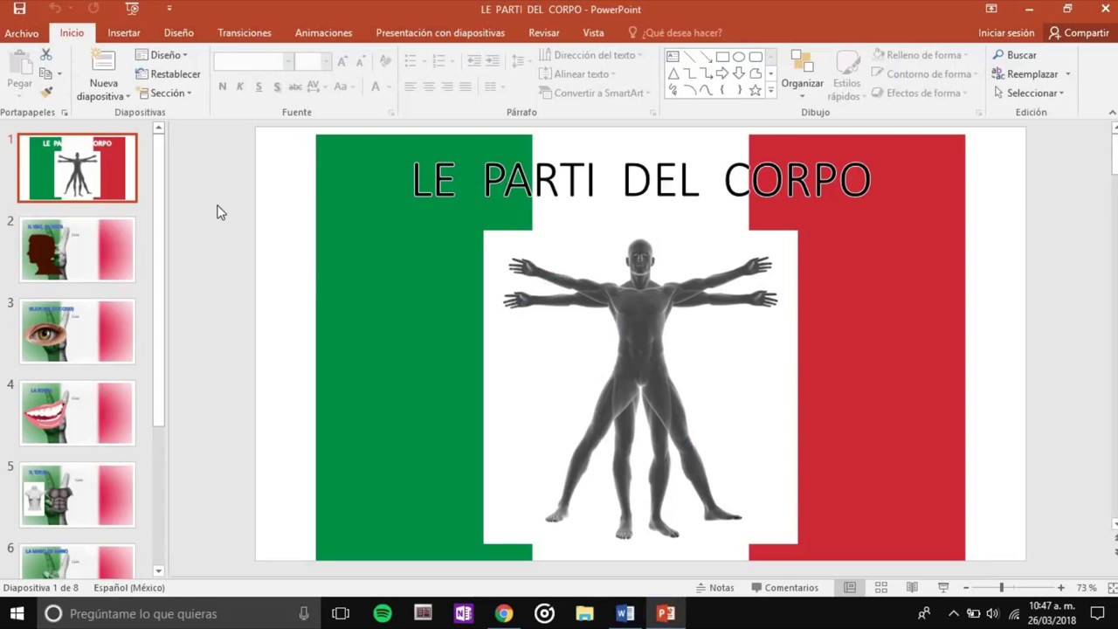1118x629 pixels.
Task: Click the Windows Start button
Action: pos(17,613)
